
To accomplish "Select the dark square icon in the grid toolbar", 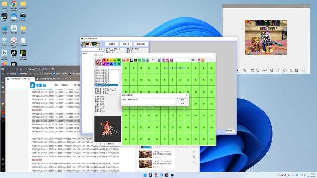I will coord(136,60).
